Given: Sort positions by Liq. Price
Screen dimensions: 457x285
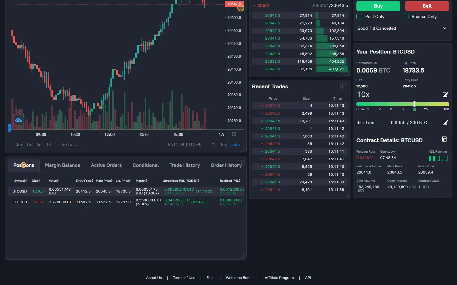Looking at the screenshot, I should 123,181.
